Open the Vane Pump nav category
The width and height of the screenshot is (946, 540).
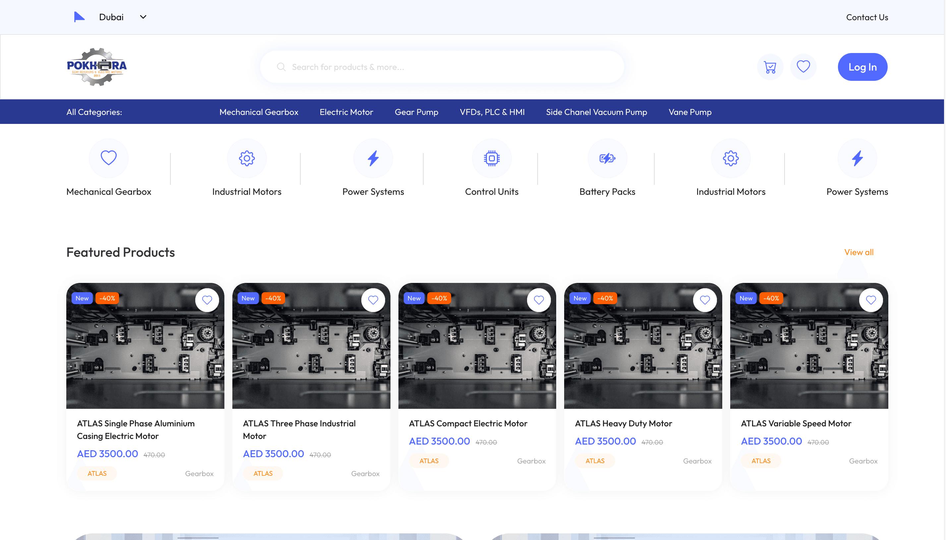[x=690, y=112]
